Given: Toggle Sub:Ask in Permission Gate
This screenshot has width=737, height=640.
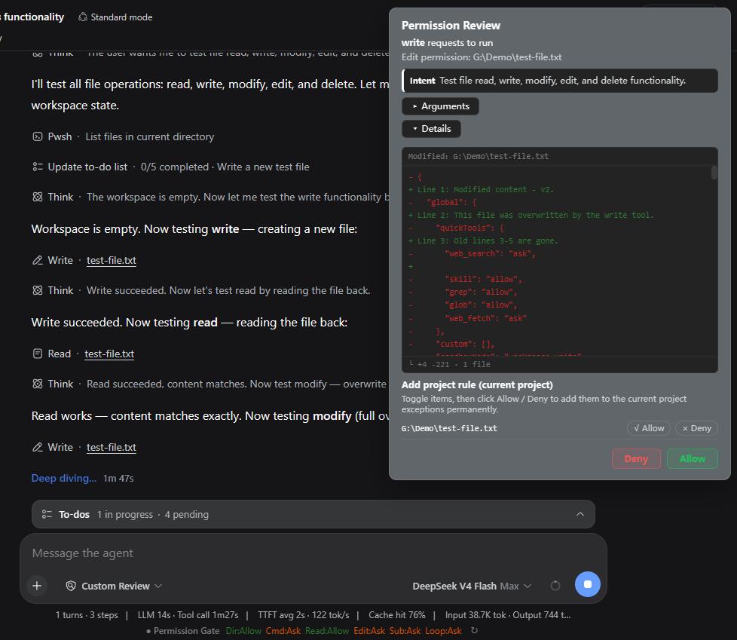Looking at the screenshot, I should (405, 631).
